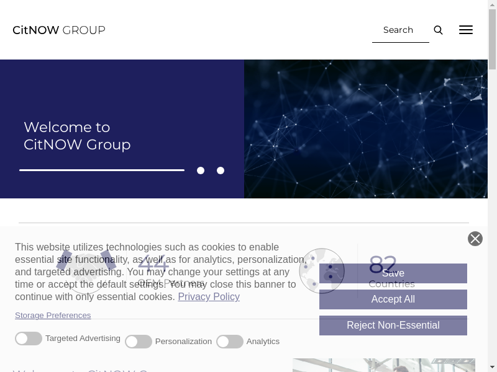This screenshot has width=497, height=372.
Task: Click the active carousel progress bar
Action: [x=102, y=170]
